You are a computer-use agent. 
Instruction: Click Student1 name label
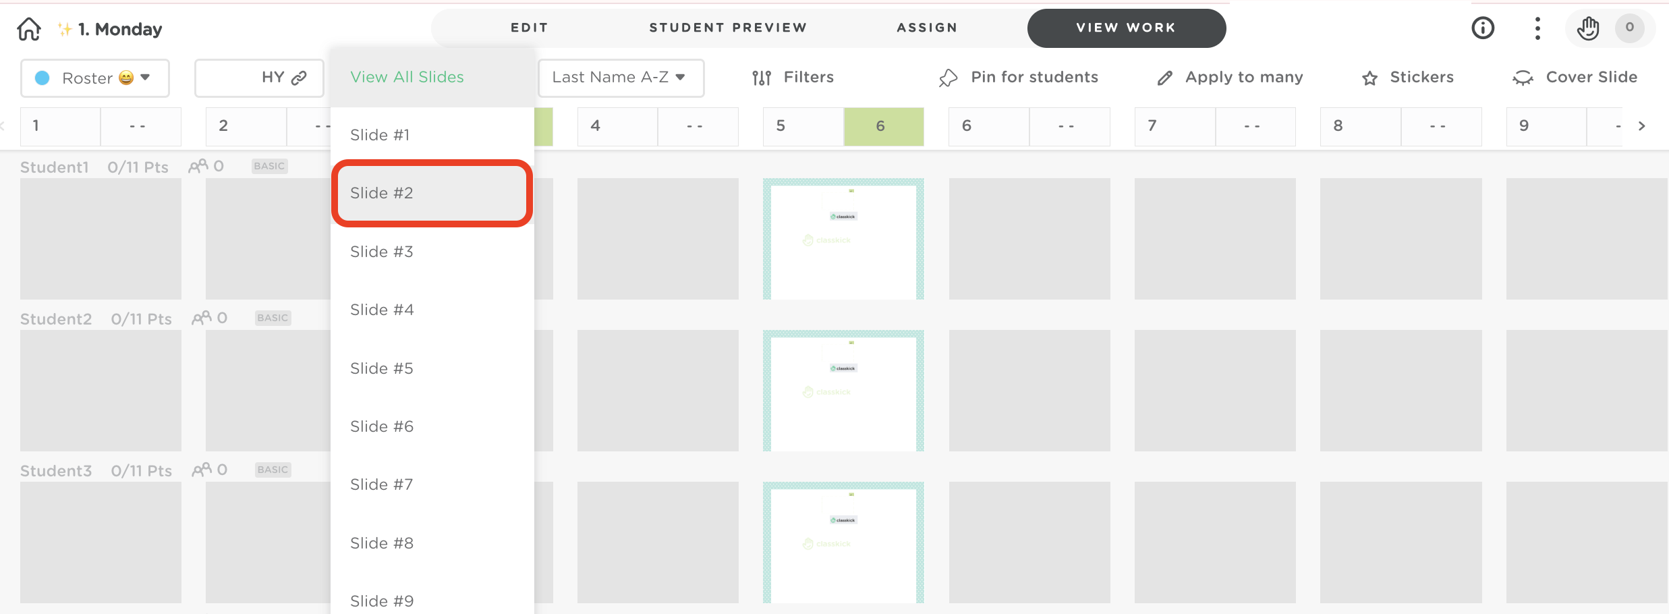(55, 167)
